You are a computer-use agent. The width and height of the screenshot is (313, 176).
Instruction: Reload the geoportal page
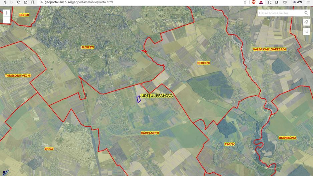pos(19,2)
